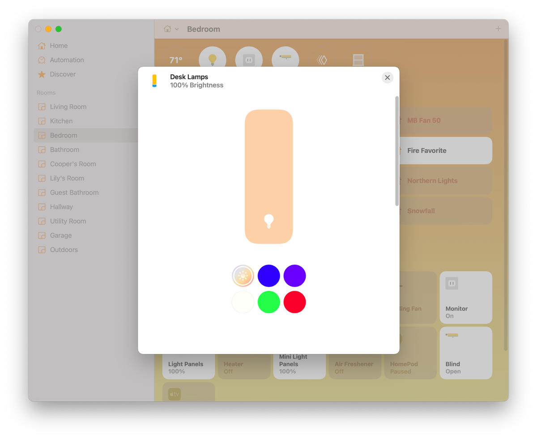Viewport: 537px width, 439px height.
Task: Select the red color swatch
Action: 294,302
